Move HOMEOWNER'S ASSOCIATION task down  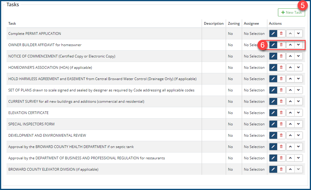tap(298, 67)
